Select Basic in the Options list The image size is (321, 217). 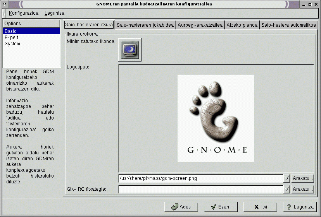[31, 31]
